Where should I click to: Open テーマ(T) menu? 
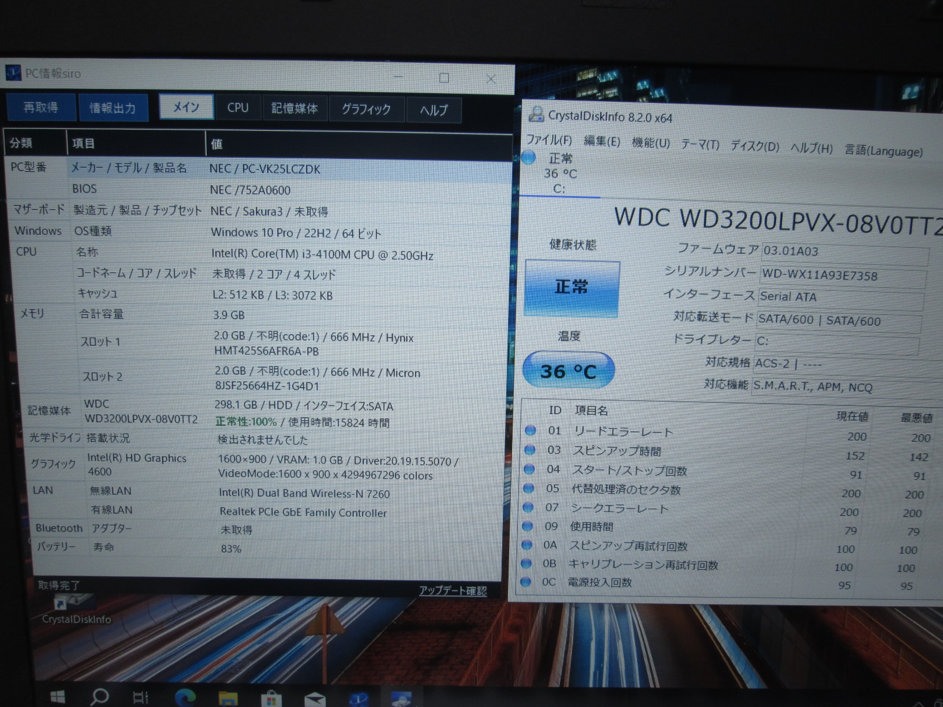[x=700, y=144]
